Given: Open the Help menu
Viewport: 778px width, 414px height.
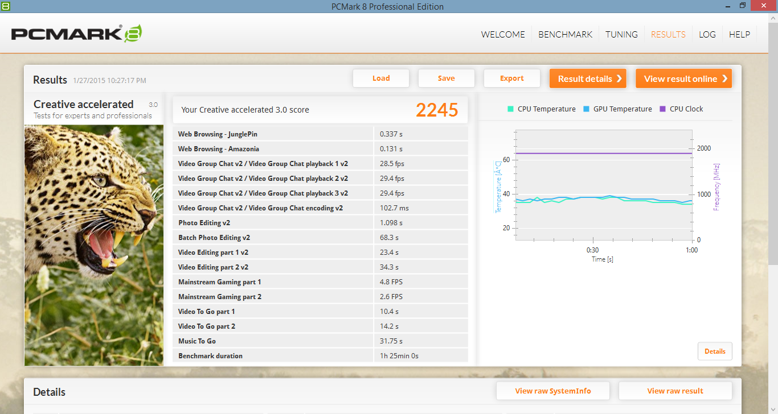Looking at the screenshot, I should coord(739,34).
